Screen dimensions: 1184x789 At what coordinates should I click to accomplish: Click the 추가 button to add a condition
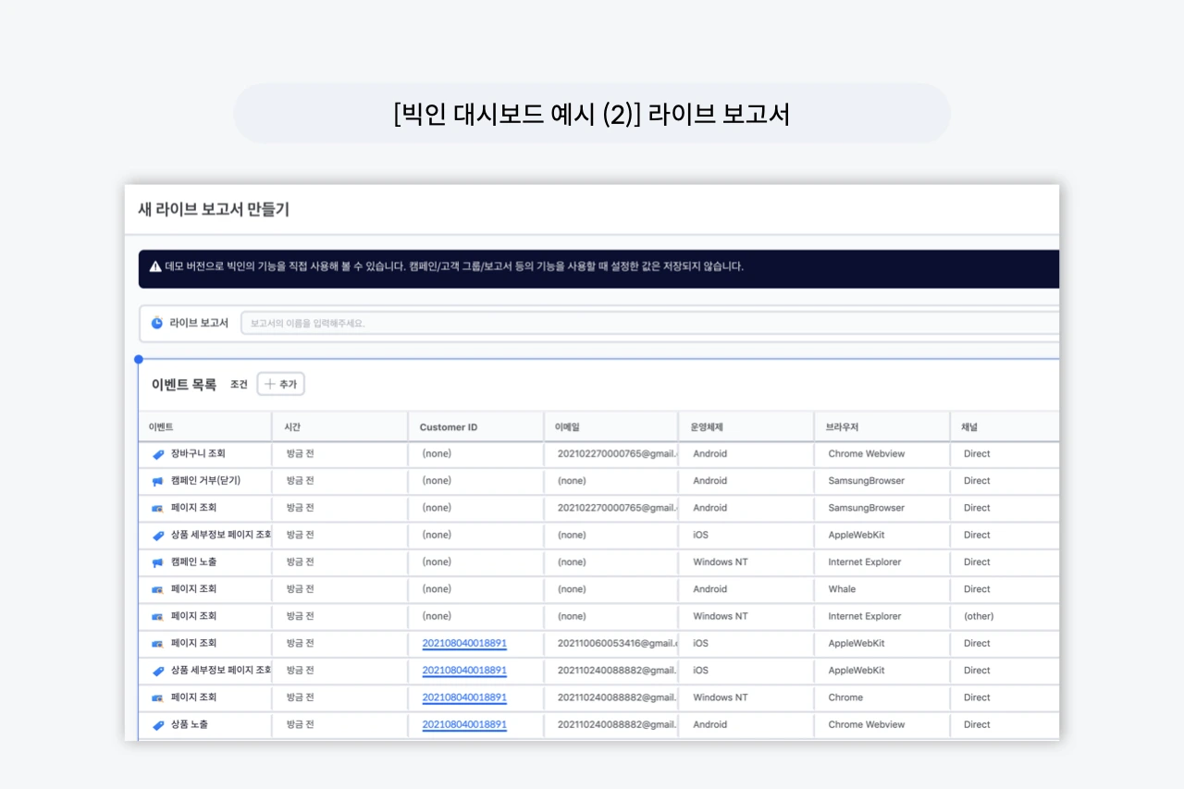click(x=280, y=384)
